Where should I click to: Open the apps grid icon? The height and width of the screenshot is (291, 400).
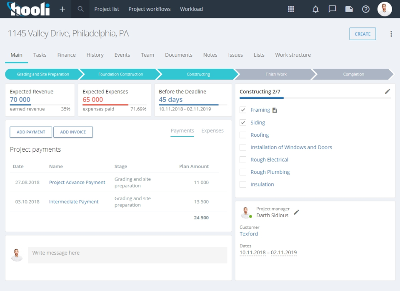pyautogui.click(x=291, y=9)
